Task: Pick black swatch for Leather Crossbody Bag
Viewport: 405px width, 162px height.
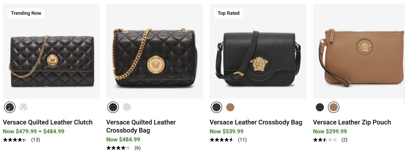Action: point(216,107)
